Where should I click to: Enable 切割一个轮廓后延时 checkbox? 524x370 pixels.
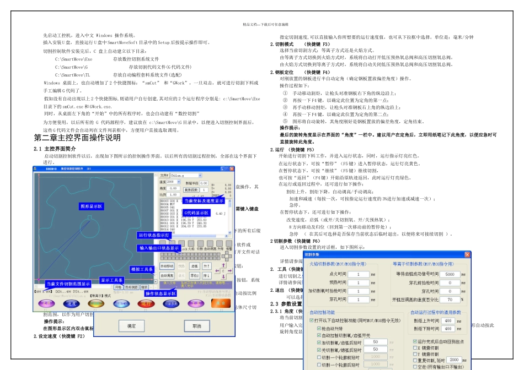(319, 364)
